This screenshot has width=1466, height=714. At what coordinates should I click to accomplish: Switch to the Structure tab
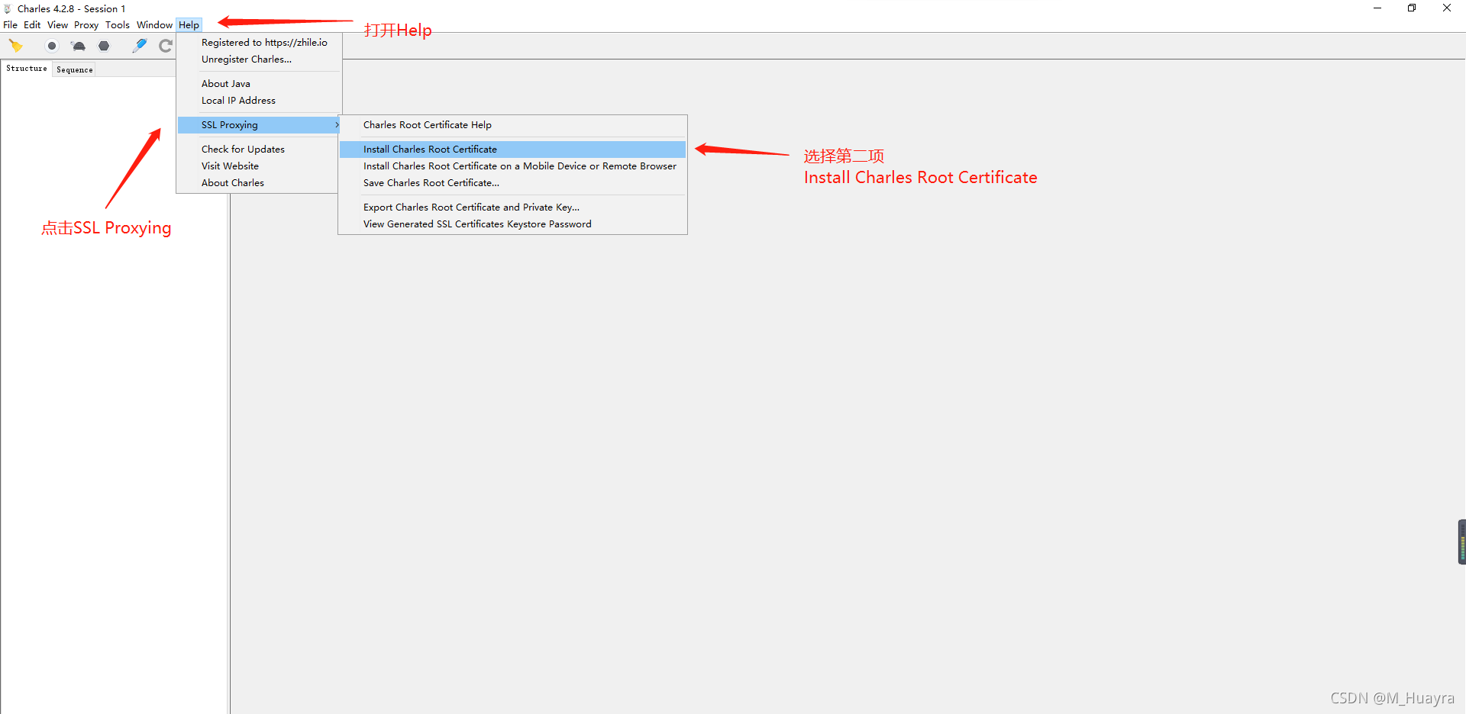(x=27, y=69)
